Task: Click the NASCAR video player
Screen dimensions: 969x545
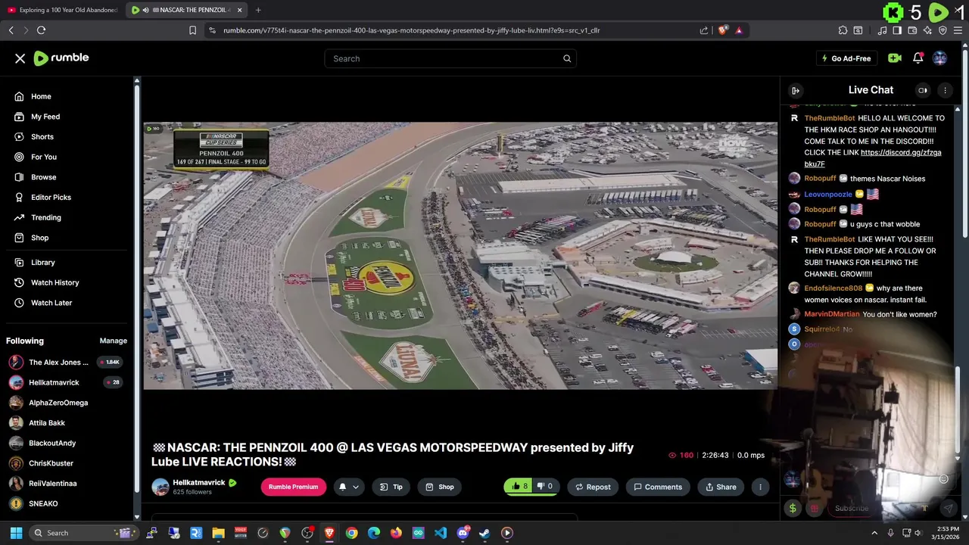Action: click(x=460, y=256)
